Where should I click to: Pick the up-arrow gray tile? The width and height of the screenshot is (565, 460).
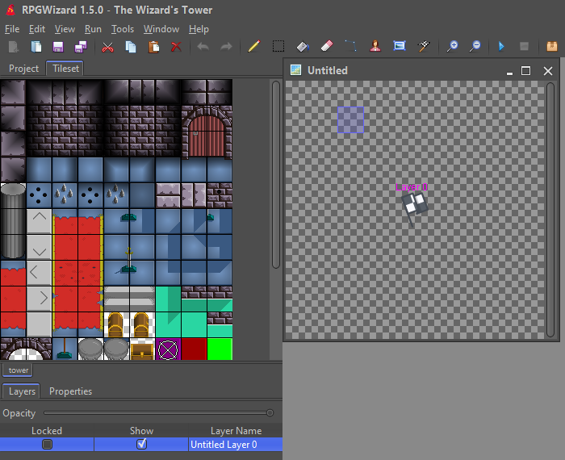[40, 221]
